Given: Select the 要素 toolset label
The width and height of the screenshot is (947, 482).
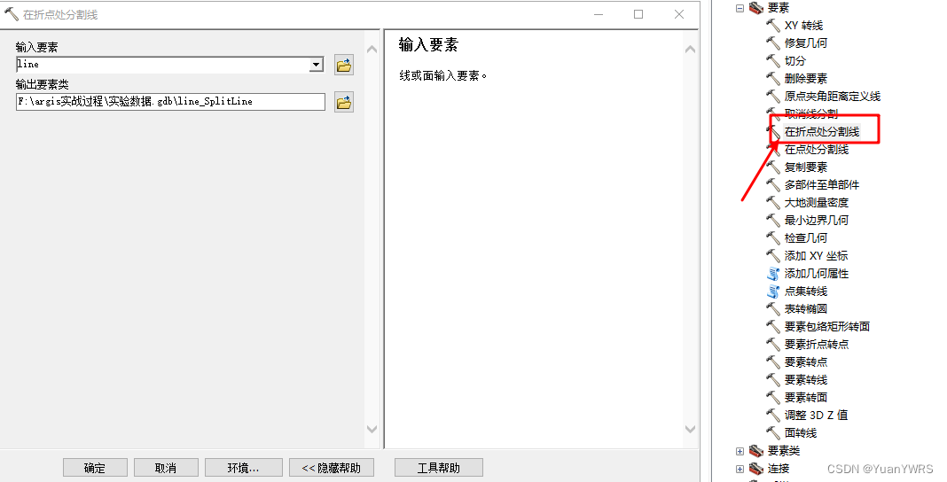Looking at the screenshot, I should (x=778, y=8).
